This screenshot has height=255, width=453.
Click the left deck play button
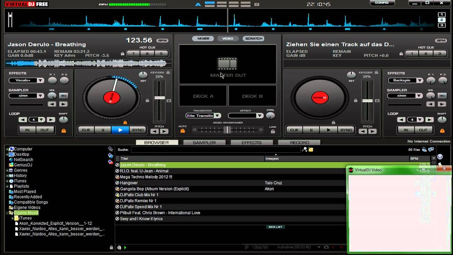120,130
